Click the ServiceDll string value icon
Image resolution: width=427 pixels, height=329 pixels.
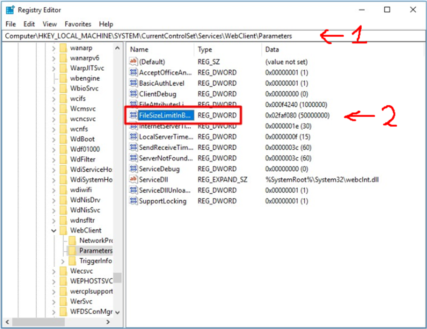pyautogui.click(x=133, y=179)
